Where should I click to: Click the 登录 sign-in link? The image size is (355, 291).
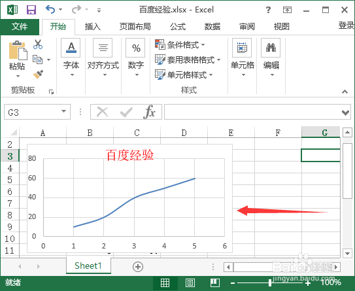pyautogui.click(x=346, y=26)
